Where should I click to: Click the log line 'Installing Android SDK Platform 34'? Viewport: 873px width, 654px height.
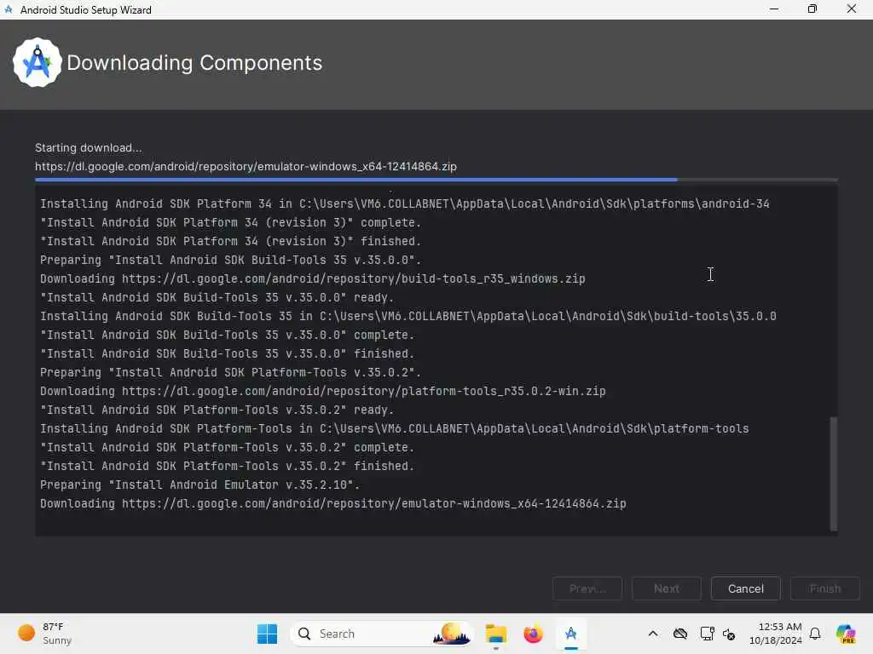(405, 204)
